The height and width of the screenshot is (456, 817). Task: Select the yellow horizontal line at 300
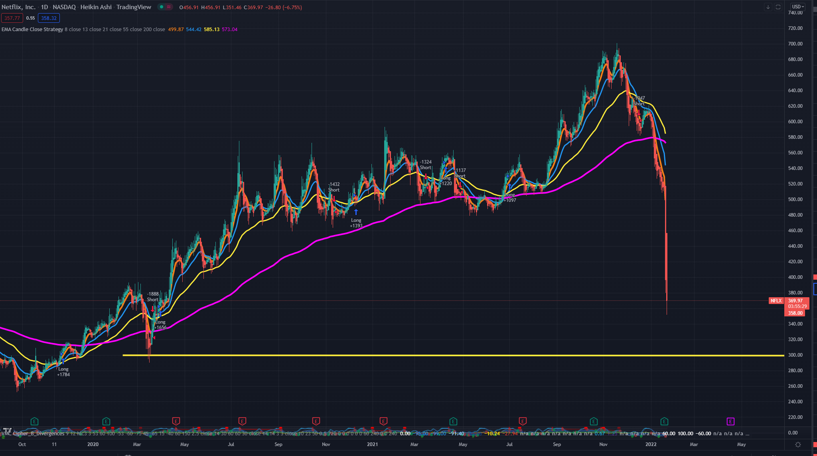tap(453, 355)
